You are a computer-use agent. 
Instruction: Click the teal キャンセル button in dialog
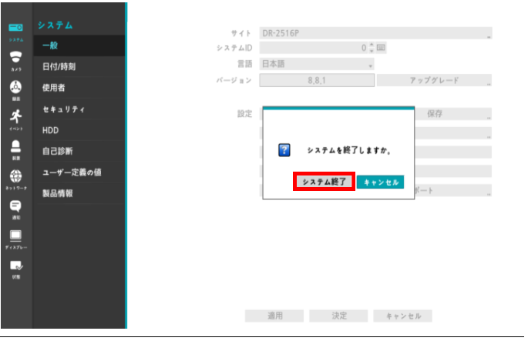pos(381,182)
